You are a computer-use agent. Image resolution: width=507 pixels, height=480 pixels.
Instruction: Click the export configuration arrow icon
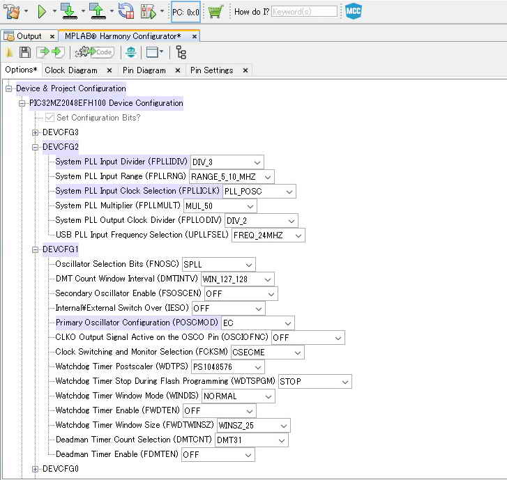58,52
